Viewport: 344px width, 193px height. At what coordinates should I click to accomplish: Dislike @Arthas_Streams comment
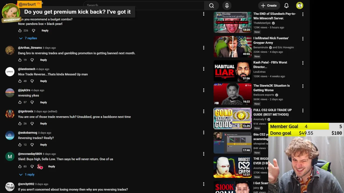click(32, 60)
